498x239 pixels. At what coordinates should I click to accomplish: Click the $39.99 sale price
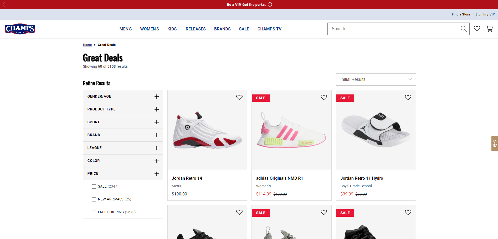point(347,194)
